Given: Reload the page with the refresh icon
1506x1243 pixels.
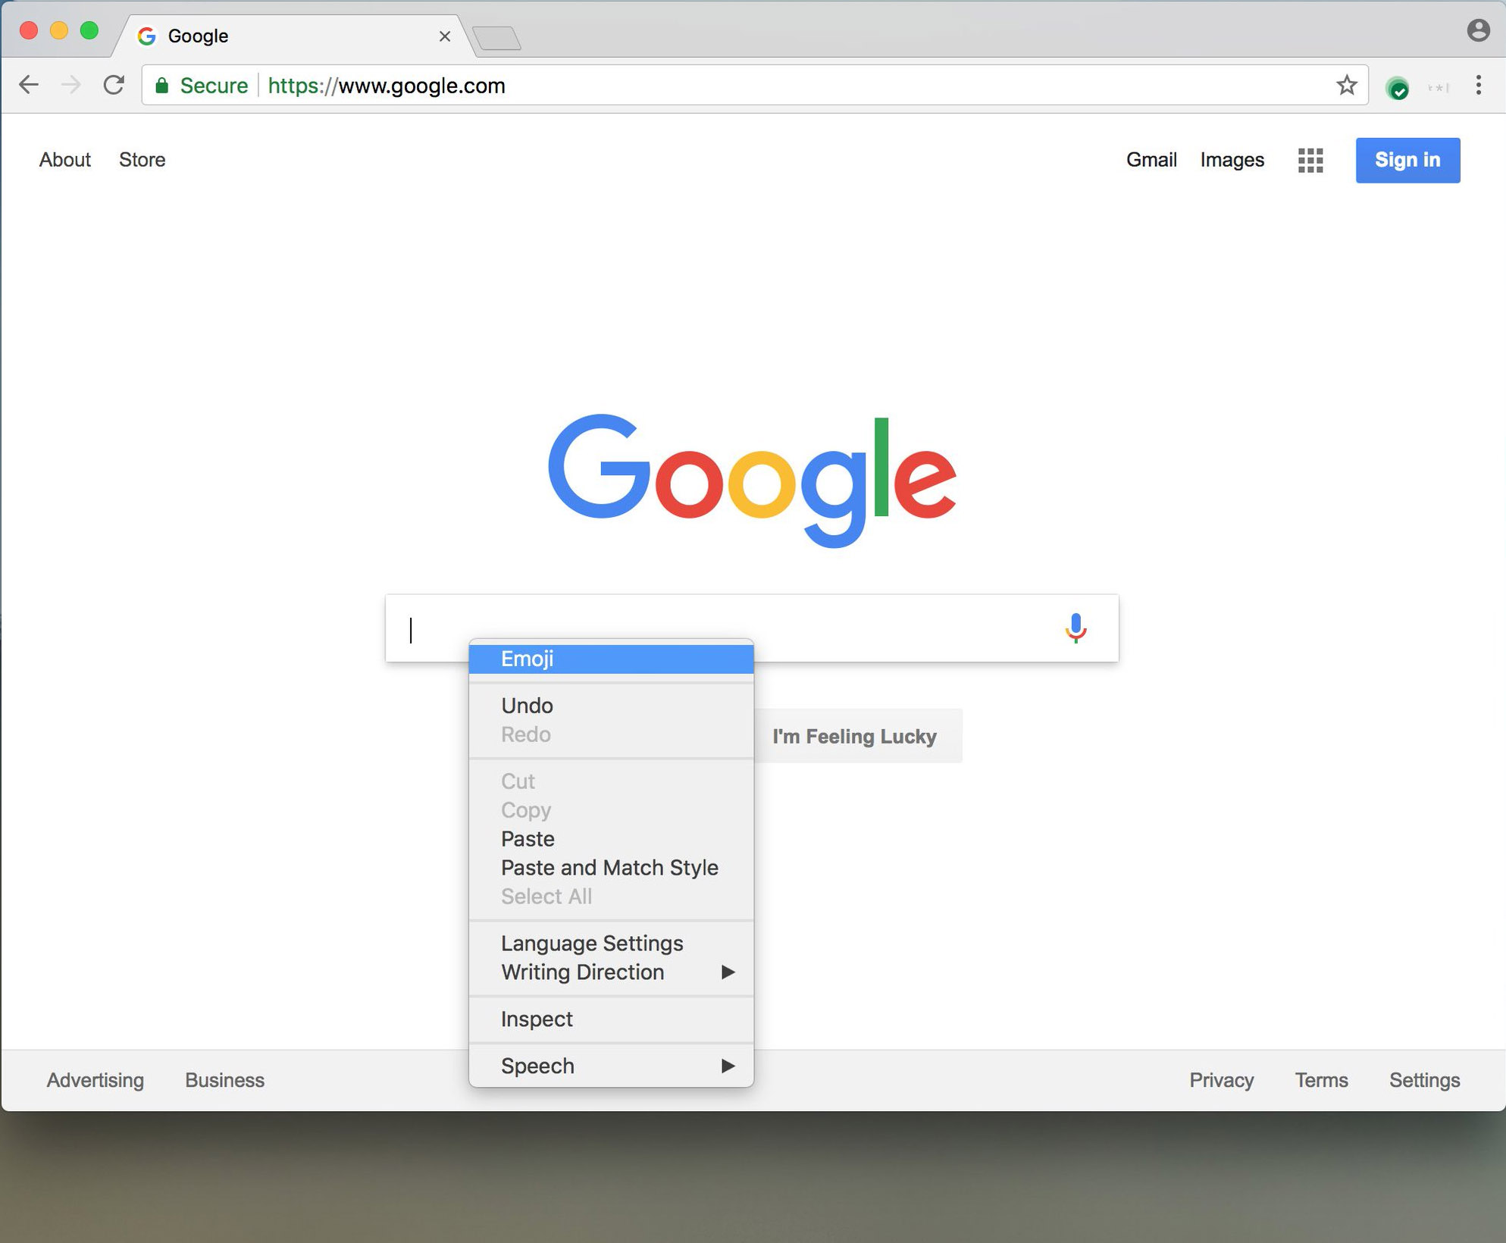Looking at the screenshot, I should 114,85.
